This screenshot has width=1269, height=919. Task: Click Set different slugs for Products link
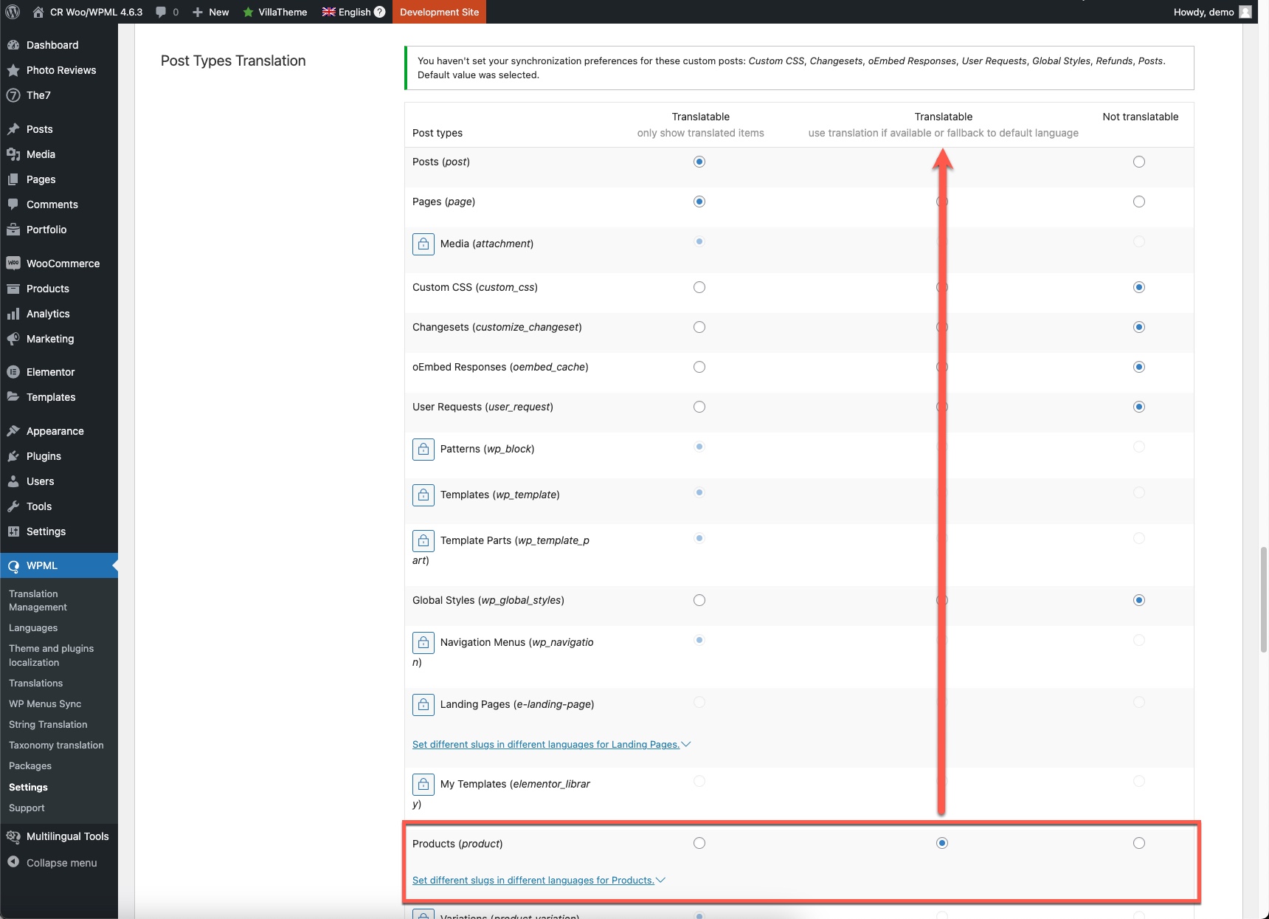[x=533, y=880]
